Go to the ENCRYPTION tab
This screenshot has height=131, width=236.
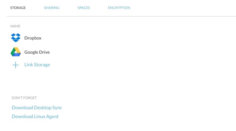click(119, 8)
